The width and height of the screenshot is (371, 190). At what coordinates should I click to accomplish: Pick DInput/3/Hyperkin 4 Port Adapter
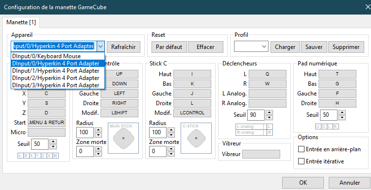click(x=57, y=85)
